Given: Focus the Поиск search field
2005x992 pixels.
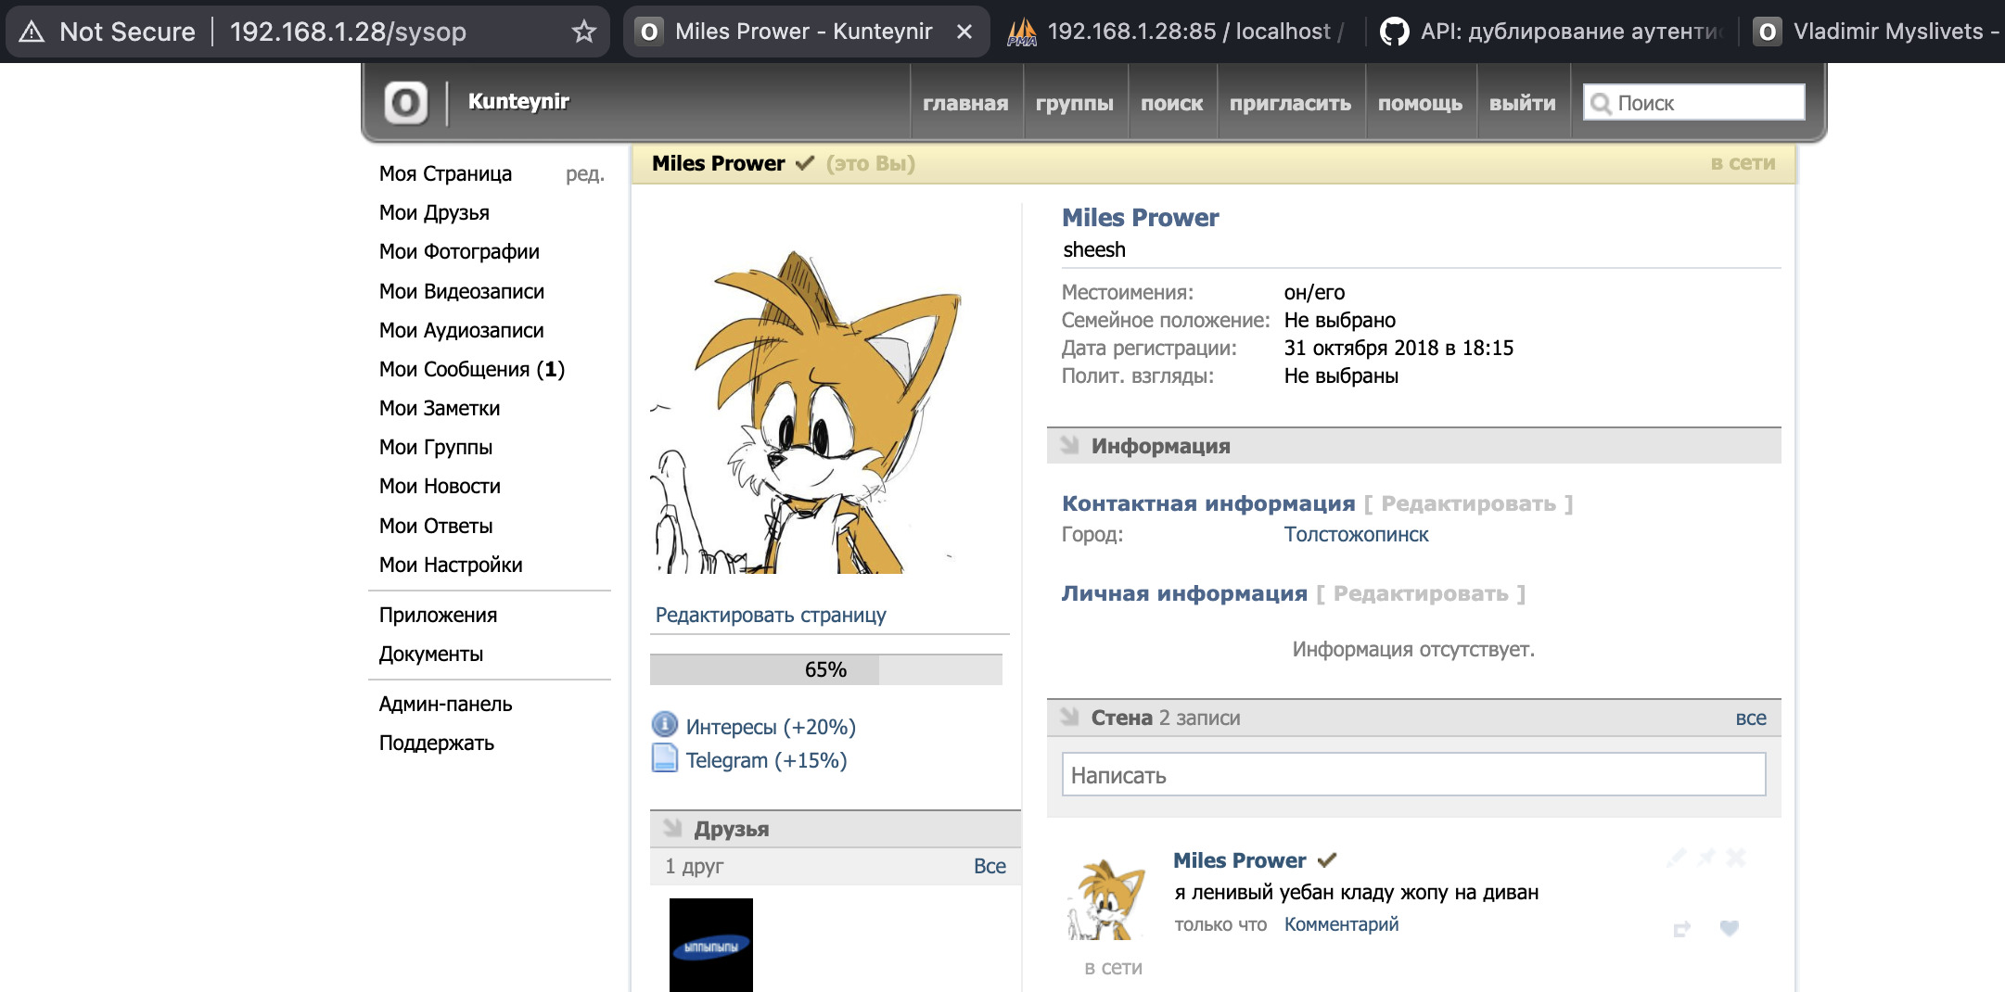Looking at the screenshot, I should 1694,103.
